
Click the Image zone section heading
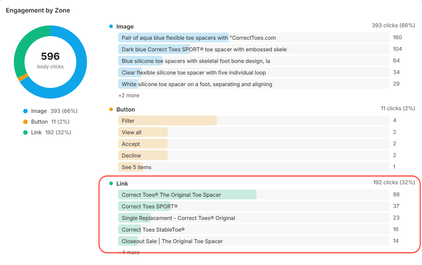coord(125,26)
